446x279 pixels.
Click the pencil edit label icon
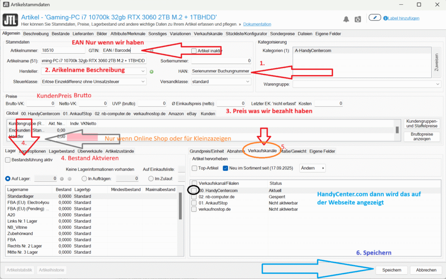[375, 18]
